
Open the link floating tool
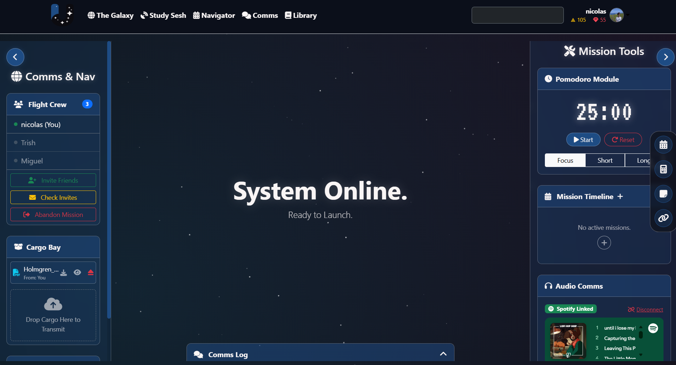663,218
